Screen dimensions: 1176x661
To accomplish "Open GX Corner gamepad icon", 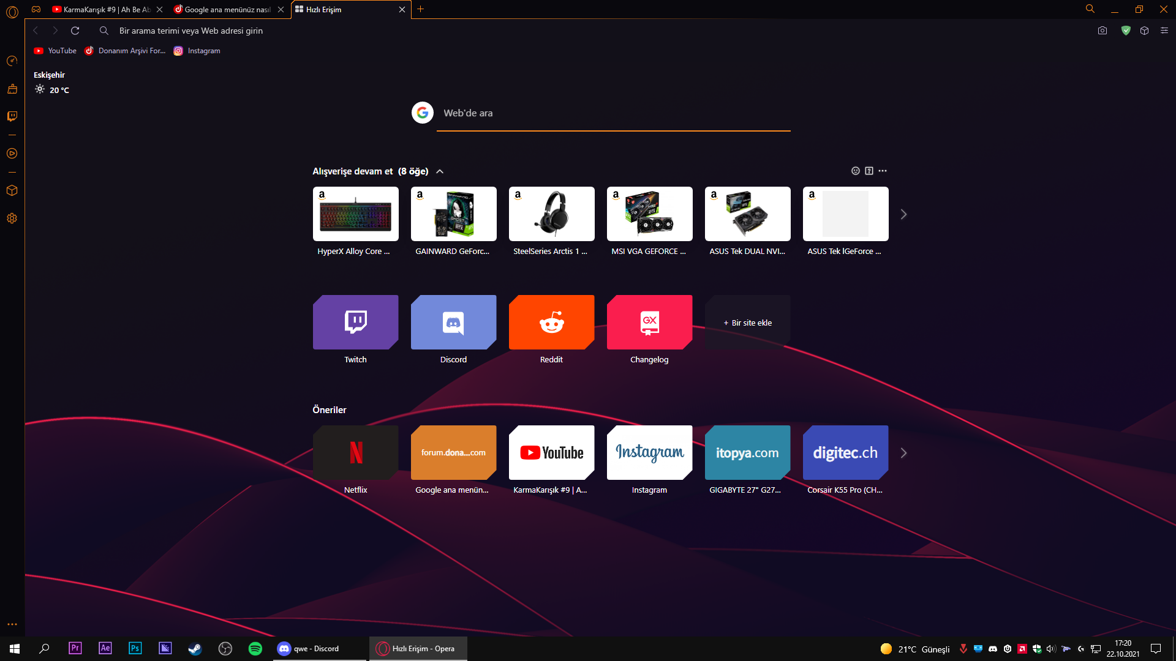I will coord(36,9).
